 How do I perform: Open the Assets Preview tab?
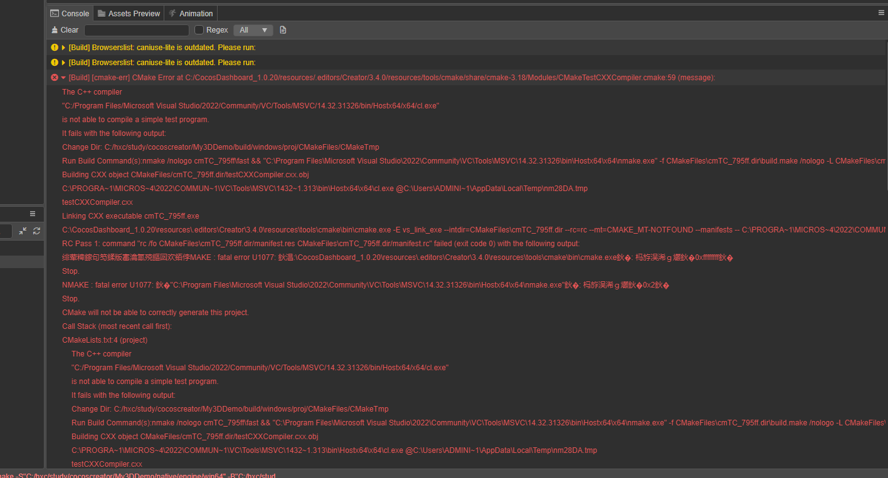129,13
